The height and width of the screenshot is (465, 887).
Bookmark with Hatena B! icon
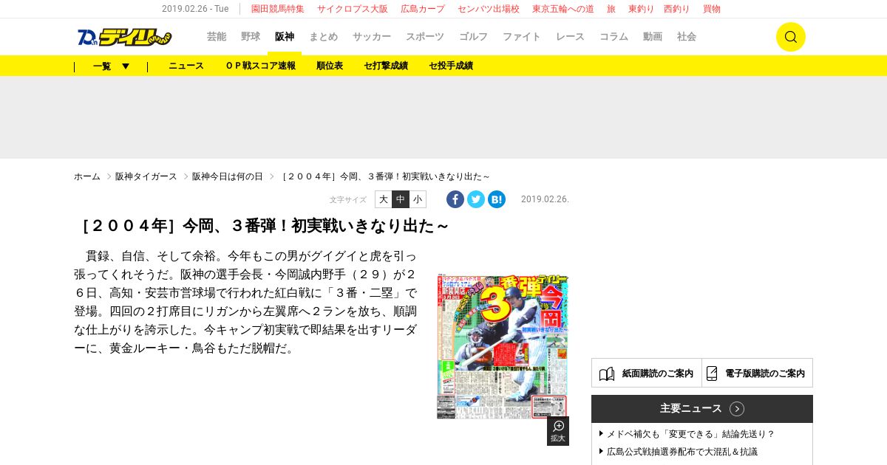[497, 199]
